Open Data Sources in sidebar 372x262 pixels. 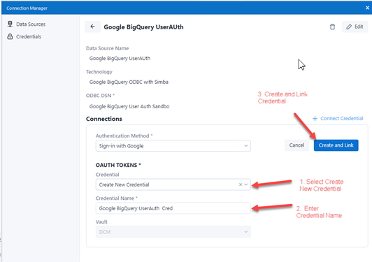pos(26,24)
